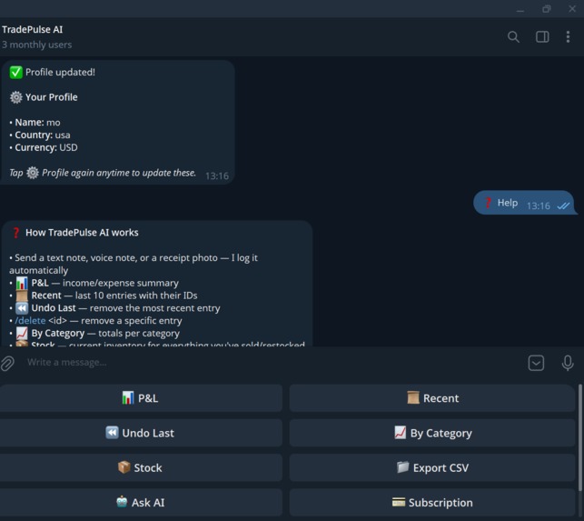Viewport: 584px width, 521px height.
Task: Click the sent Help message bubble
Action: pyautogui.click(x=523, y=203)
